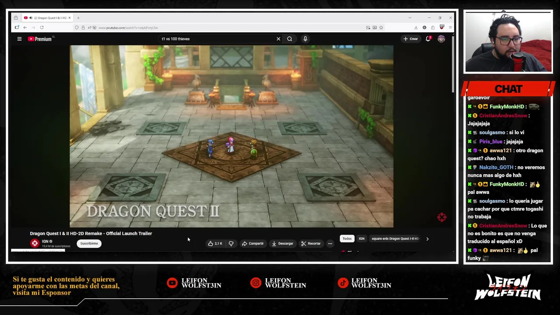Click chat message from Piris_blue
The width and height of the screenshot is (560, 315).
pos(495,142)
